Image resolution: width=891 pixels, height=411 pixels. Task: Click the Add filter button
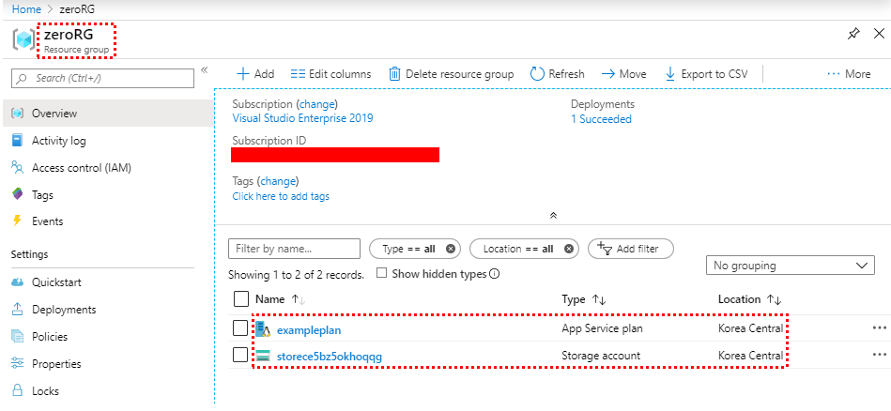pos(631,249)
